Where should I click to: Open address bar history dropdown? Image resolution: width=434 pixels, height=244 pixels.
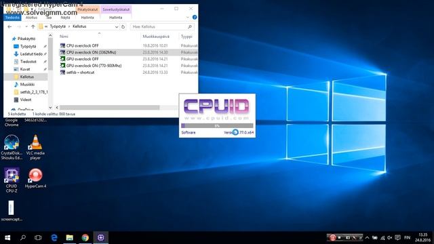117,27
